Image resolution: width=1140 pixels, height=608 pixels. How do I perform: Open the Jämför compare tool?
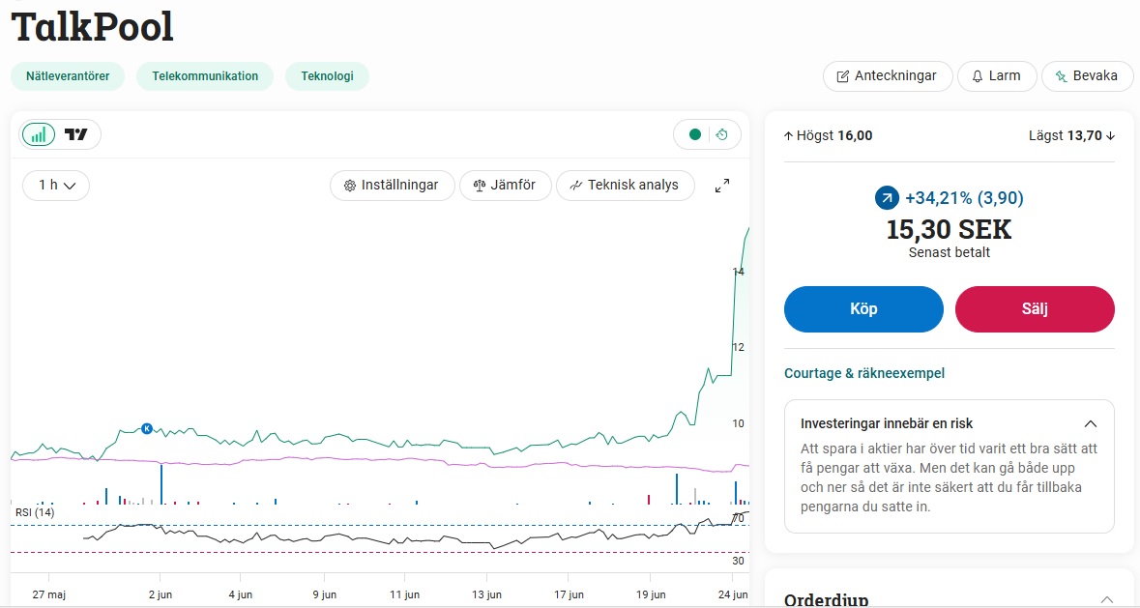click(x=506, y=186)
